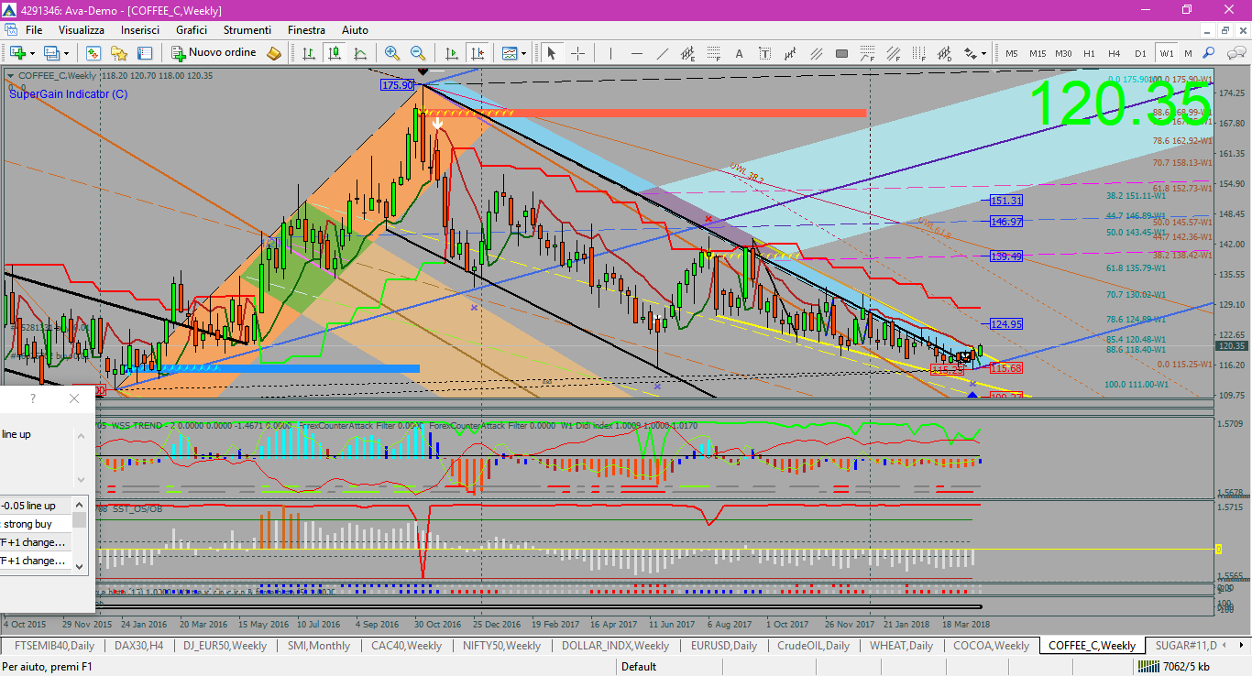The width and height of the screenshot is (1252, 676).
Task: Open the Finestra menu
Action: pos(306,30)
